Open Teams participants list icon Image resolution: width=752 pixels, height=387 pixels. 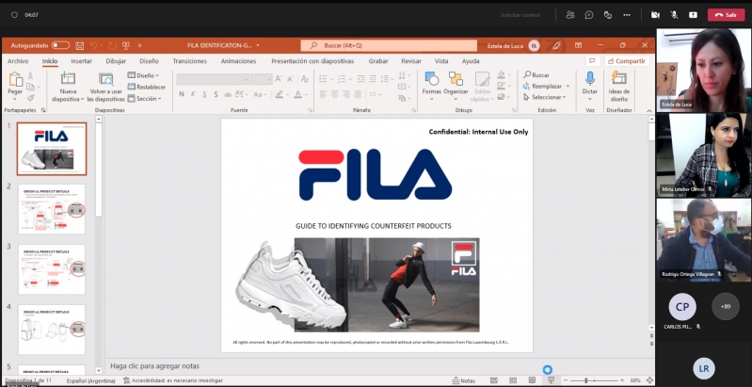[x=570, y=15]
